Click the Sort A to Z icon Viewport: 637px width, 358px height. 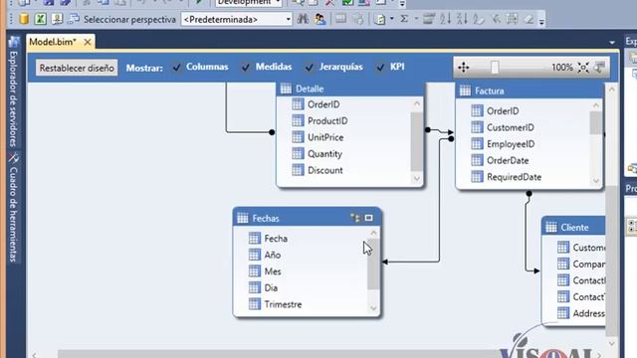coord(445,19)
